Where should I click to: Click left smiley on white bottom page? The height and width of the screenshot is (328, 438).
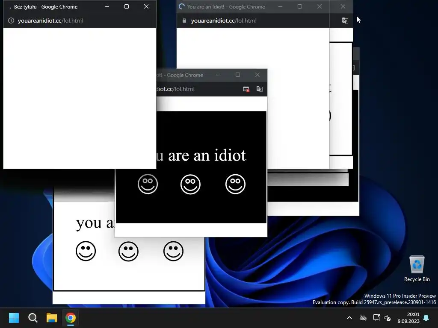pyautogui.click(x=86, y=251)
